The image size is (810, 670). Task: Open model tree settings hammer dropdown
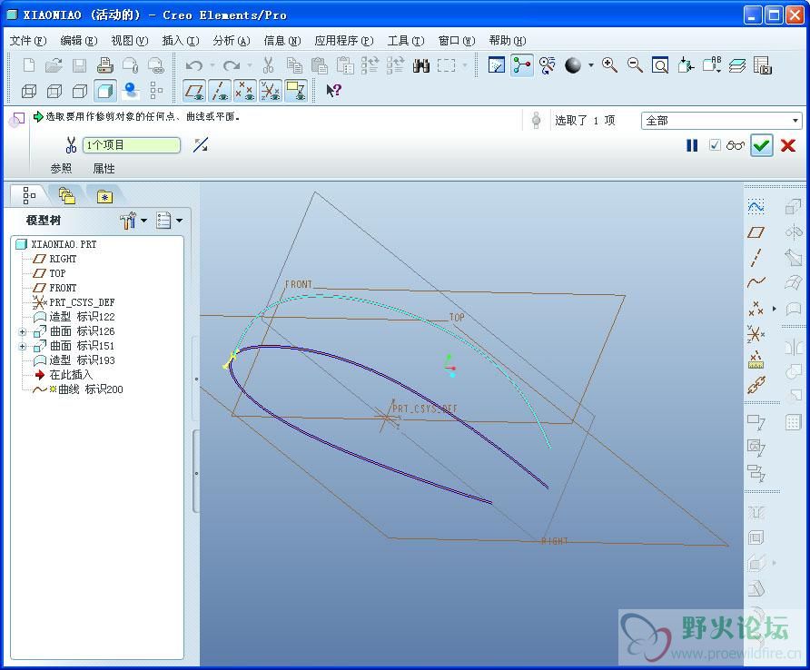(133, 221)
